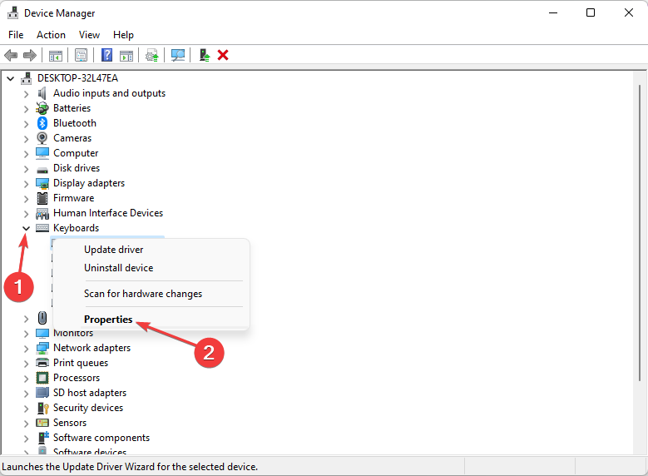Click the enable device green arrow icon
Image resolution: width=648 pixels, height=476 pixels.
[205, 55]
